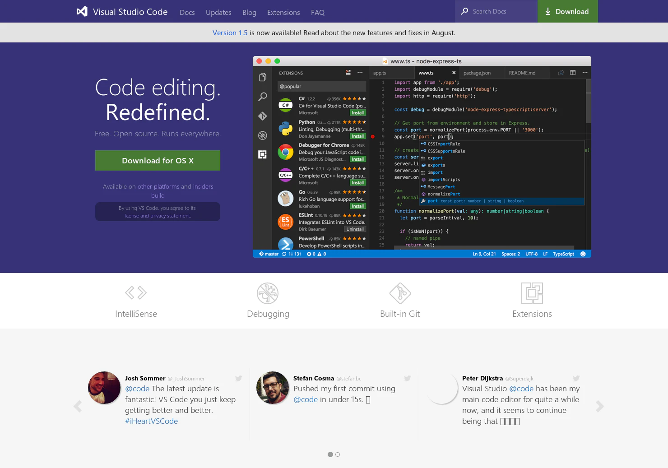Install Debugger for Chrome extension
This screenshot has height=468, width=668.
coord(358,159)
